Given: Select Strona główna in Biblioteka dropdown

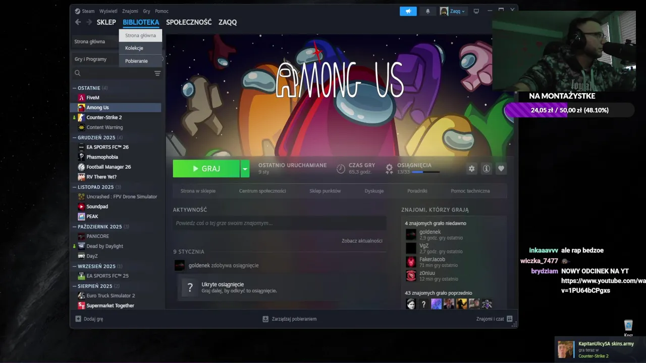Looking at the screenshot, I should coord(140,35).
